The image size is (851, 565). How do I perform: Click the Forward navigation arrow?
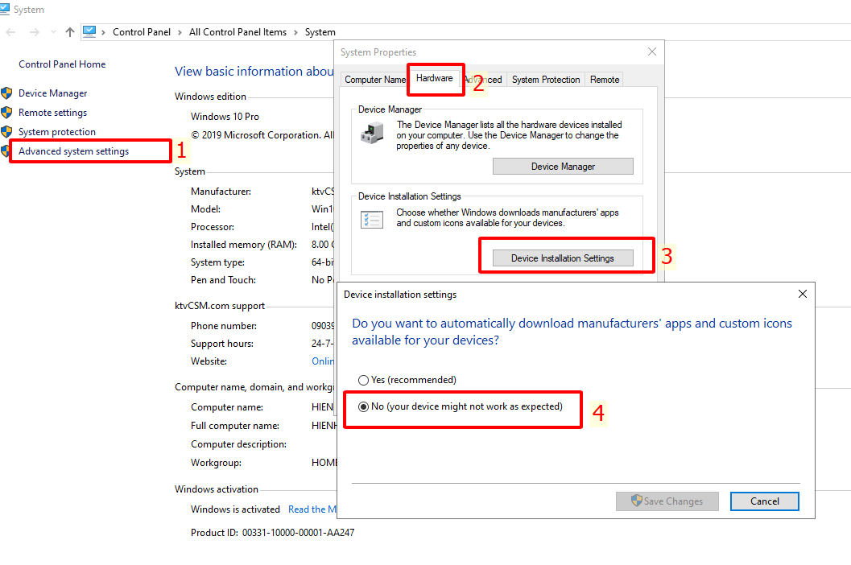pyautogui.click(x=34, y=32)
